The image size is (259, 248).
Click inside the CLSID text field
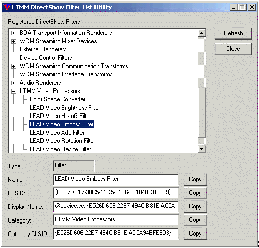pyautogui.click(x=116, y=193)
